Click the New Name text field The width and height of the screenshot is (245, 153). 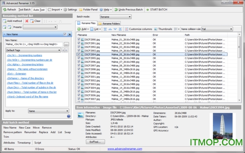[34, 44]
